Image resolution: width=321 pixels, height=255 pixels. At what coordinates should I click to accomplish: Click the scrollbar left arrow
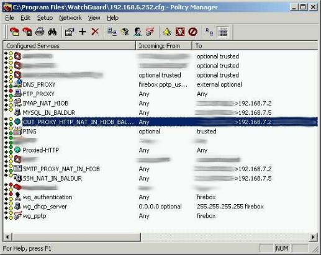click(x=7, y=237)
